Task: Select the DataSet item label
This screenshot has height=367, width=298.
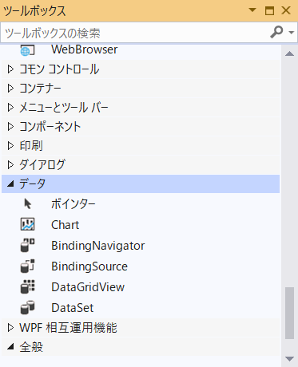Action: 72,308
